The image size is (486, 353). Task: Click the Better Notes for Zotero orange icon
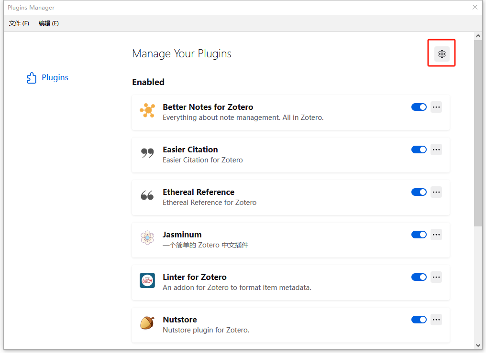pyautogui.click(x=147, y=110)
